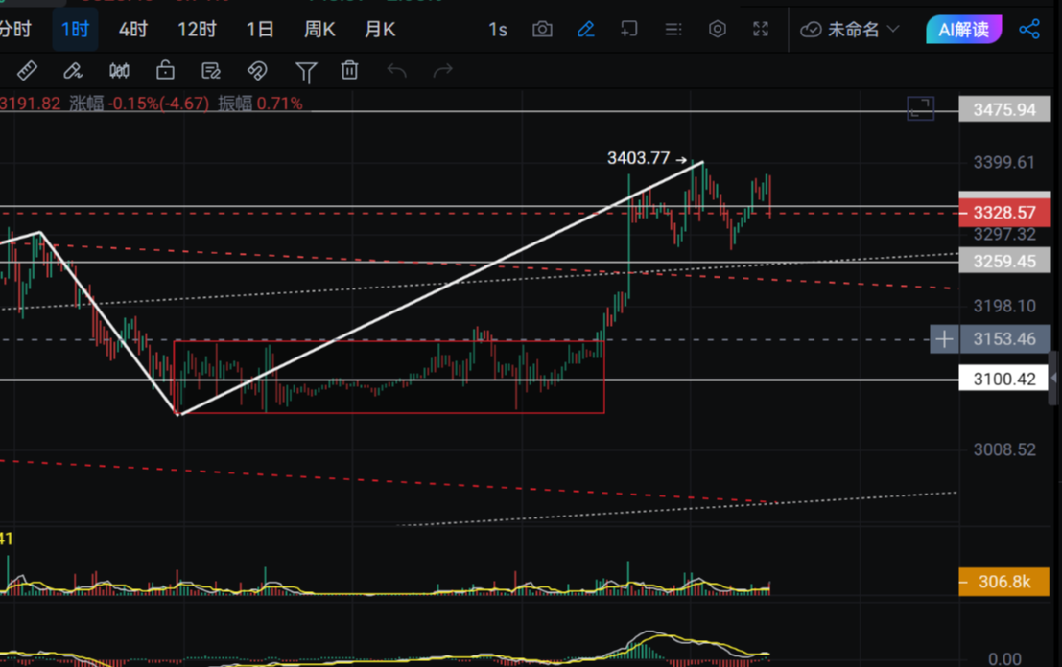Click the undo arrow

point(396,70)
